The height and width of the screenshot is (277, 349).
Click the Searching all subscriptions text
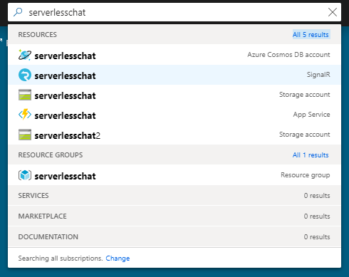click(61, 258)
